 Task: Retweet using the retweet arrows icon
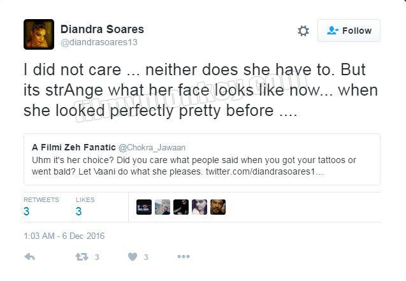(82, 257)
